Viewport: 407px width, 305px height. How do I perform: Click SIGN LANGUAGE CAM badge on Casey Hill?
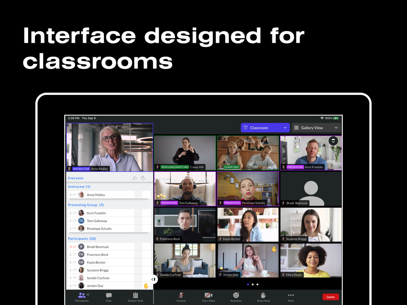175,167
